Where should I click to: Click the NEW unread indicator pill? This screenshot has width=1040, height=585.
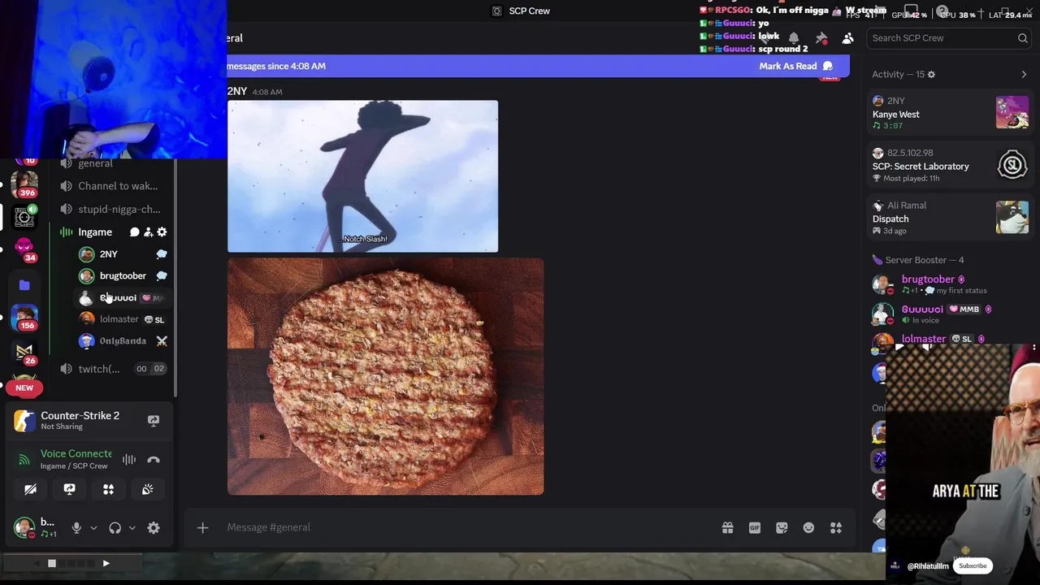pyautogui.click(x=24, y=388)
